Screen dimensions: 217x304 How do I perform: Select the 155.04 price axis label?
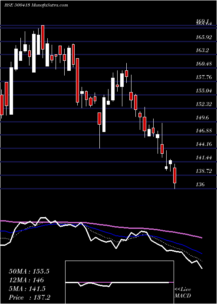[204, 90]
